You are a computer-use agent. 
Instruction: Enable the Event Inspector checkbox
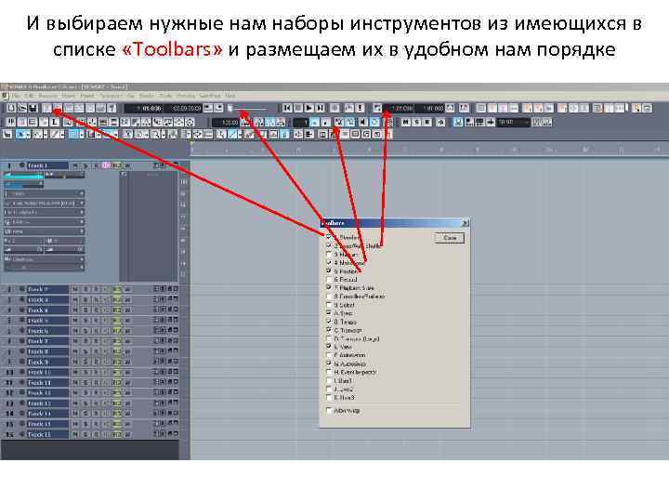(x=329, y=372)
